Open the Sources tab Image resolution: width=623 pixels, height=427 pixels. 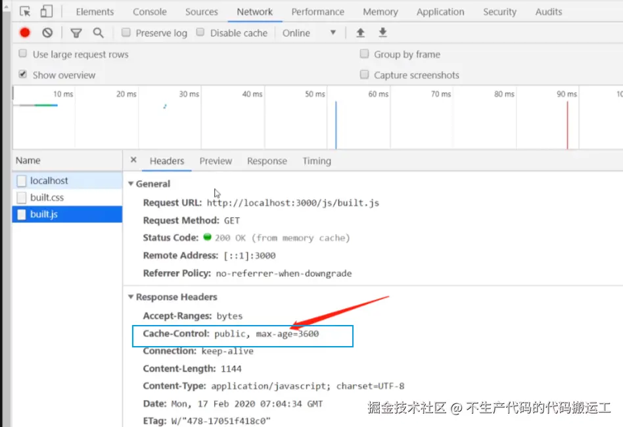(202, 12)
